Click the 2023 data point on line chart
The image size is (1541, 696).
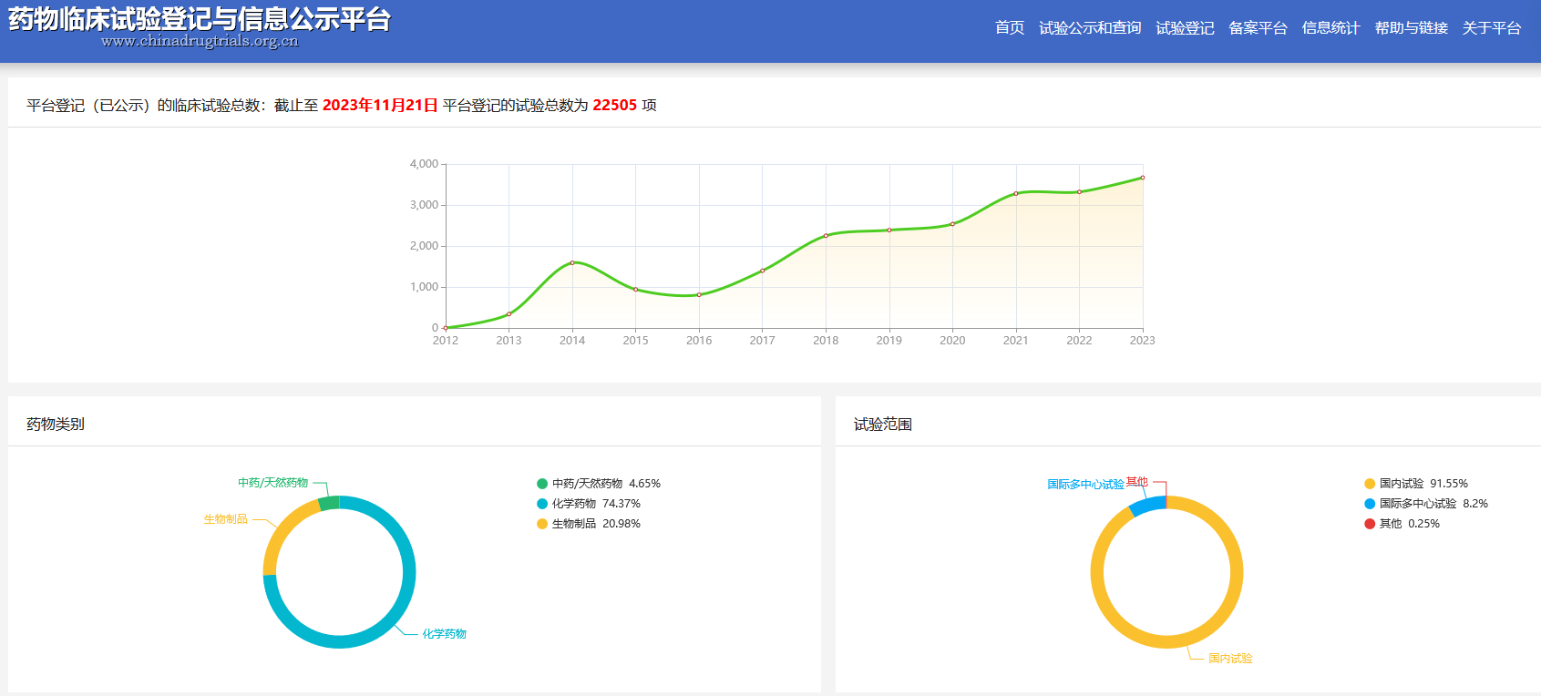coord(1142,178)
